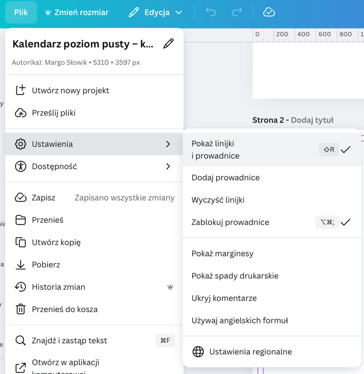Image resolution: width=364 pixels, height=374 pixels.
Task: Click the redo arrow icon
Action: tap(237, 12)
